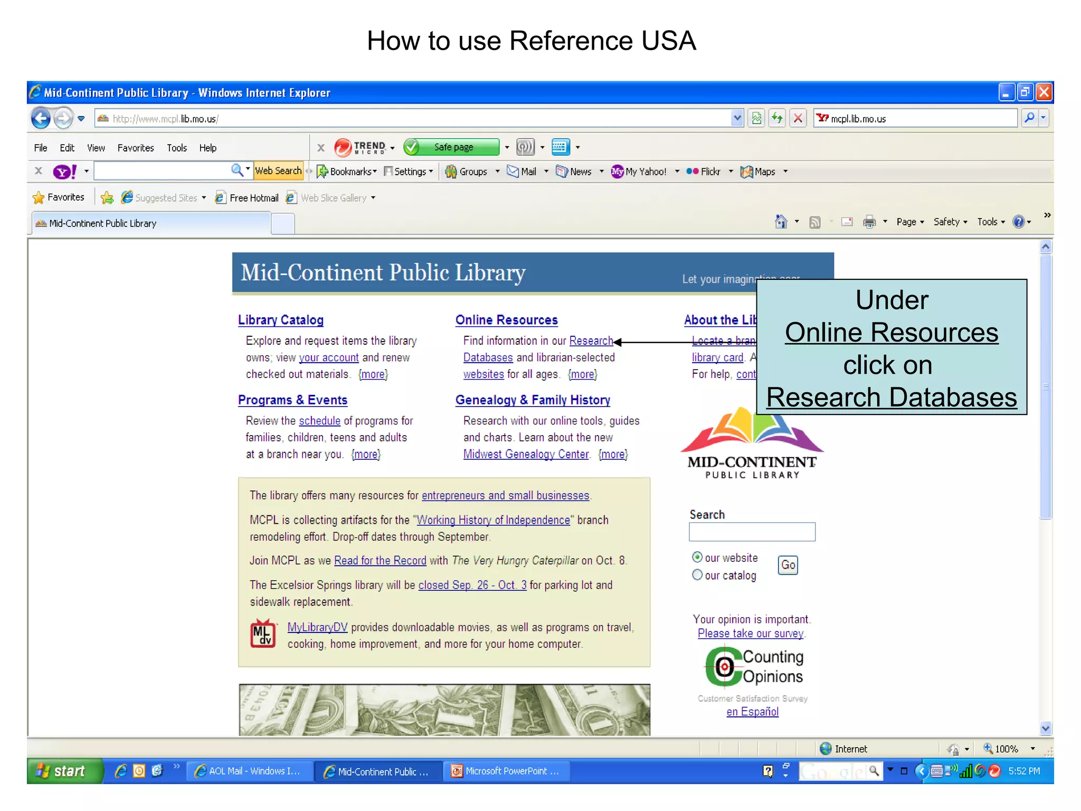The height and width of the screenshot is (811, 1081).
Task: Click the vertical scrollbar thumb
Action: pyautogui.click(x=1046, y=387)
